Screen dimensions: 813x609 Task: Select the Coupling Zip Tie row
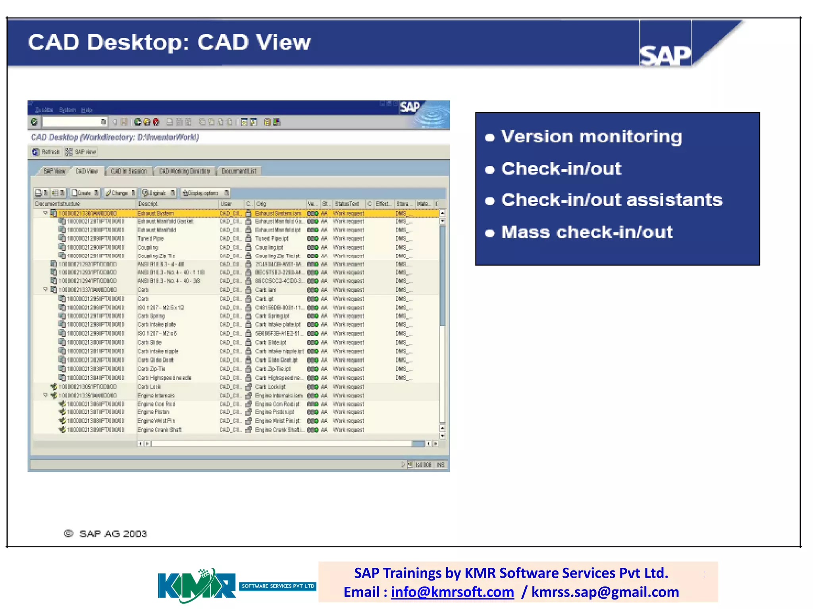pyautogui.click(x=237, y=256)
